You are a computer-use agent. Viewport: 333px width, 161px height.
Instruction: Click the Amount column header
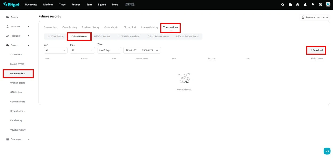pos(211,58)
